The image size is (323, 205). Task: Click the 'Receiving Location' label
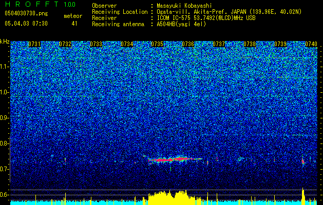point(120,12)
